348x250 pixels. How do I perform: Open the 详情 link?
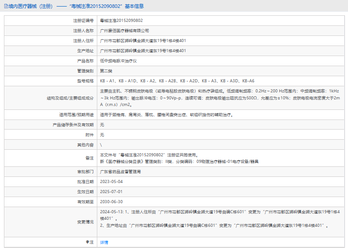click(x=104, y=242)
